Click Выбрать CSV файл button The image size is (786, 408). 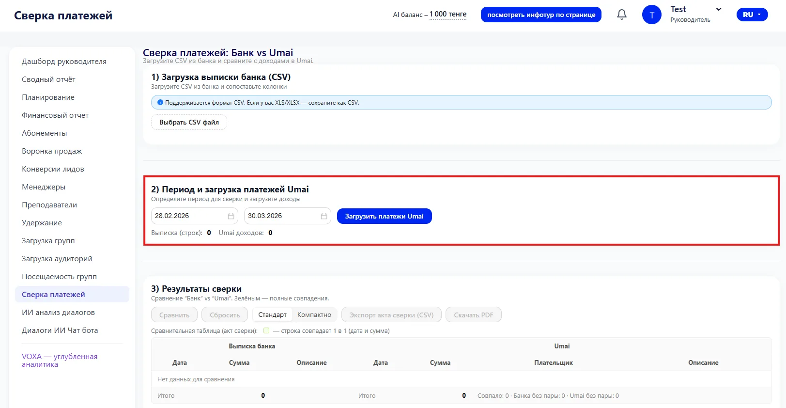[189, 122]
